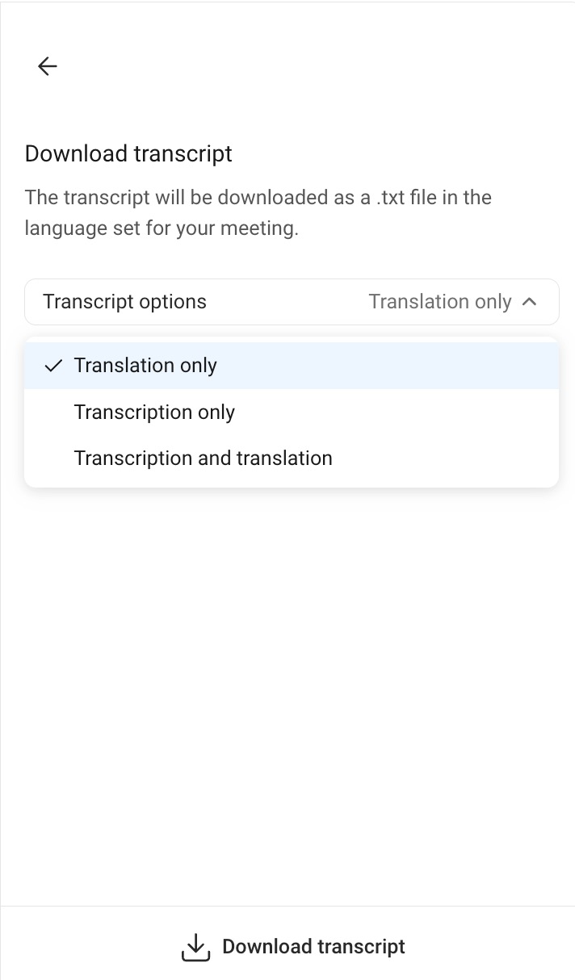Viewport: 575px width, 980px height.
Task: Click the download arrow icon
Action: (x=195, y=946)
